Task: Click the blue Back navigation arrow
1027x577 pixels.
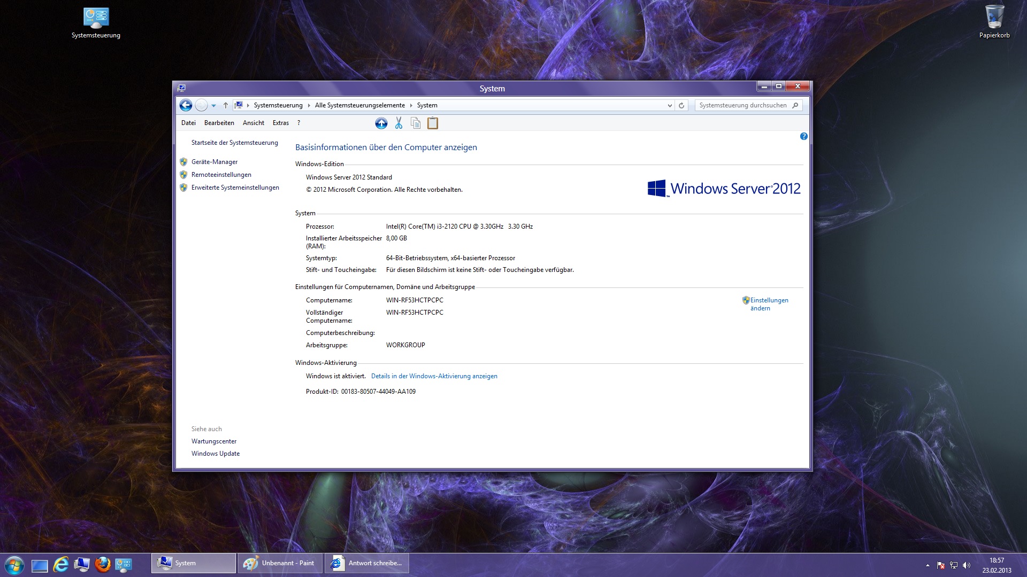Action: pos(186,105)
